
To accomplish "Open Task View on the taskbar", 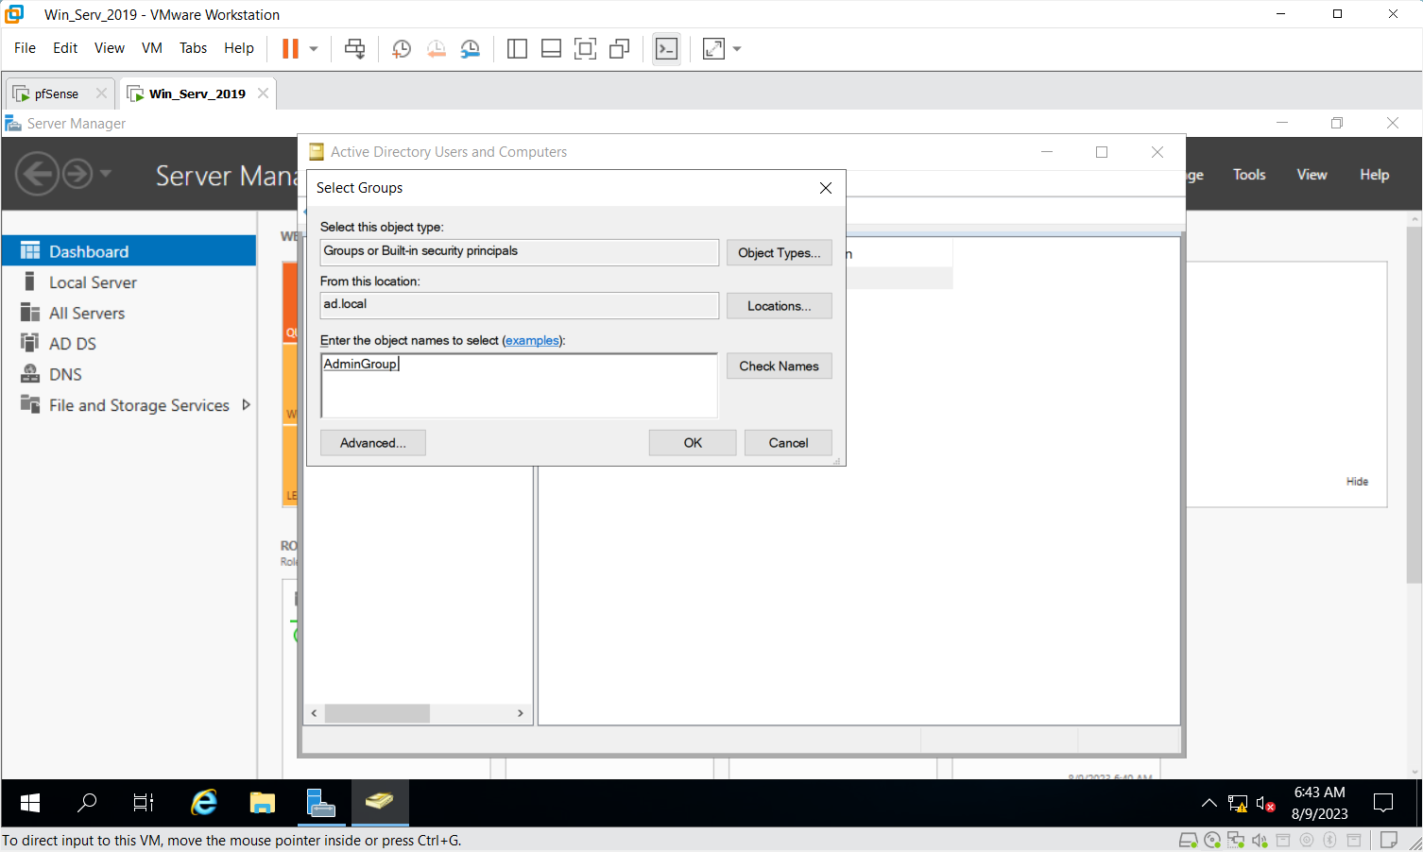I will point(144,803).
